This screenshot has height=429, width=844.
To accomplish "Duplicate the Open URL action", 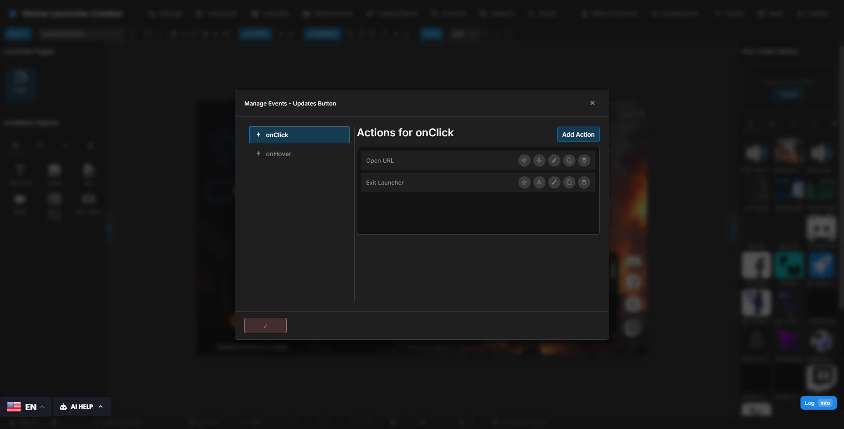I will point(569,160).
